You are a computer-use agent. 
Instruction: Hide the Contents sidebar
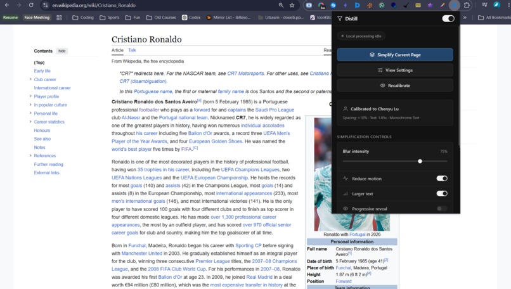coord(62,51)
